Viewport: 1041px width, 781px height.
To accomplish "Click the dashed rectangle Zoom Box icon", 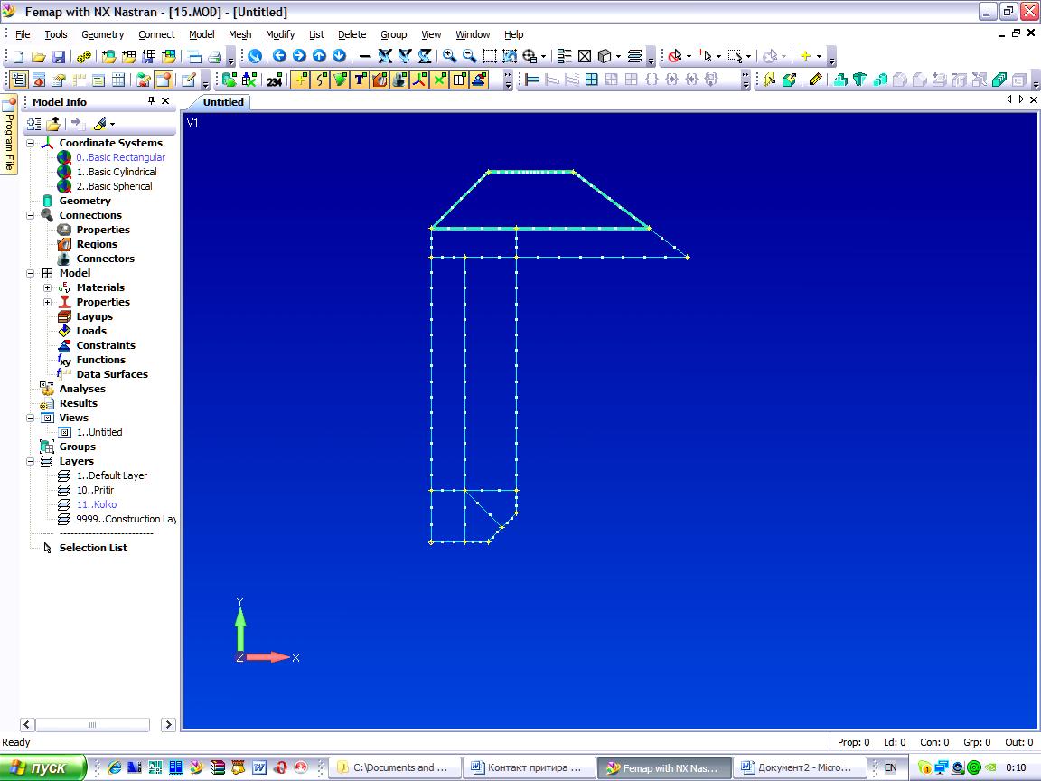I will [489, 56].
